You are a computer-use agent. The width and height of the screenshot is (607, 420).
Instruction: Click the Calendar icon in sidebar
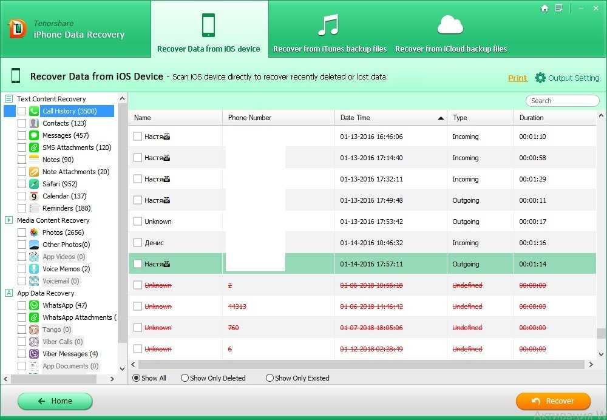[x=34, y=196]
